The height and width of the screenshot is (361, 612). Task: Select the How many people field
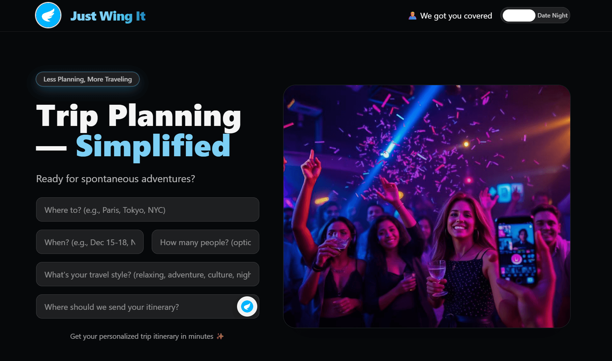pyautogui.click(x=205, y=242)
